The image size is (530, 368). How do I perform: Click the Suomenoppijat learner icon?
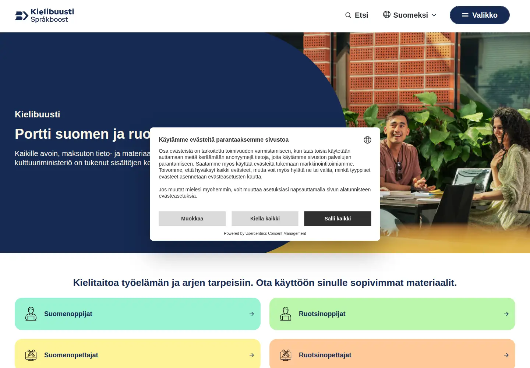pos(31,314)
